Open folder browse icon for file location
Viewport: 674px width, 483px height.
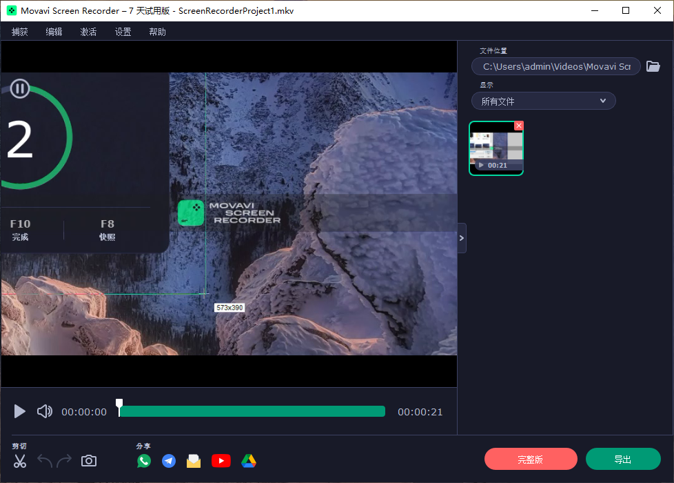(x=653, y=66)
